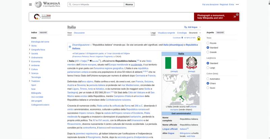
Task: Go to Etimologia del nome in index
Action: click(x=40, y=42)
